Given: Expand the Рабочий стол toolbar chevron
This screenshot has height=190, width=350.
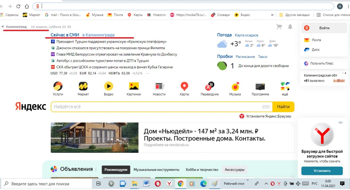Looking at the screenshot, I should click(247, 180).
